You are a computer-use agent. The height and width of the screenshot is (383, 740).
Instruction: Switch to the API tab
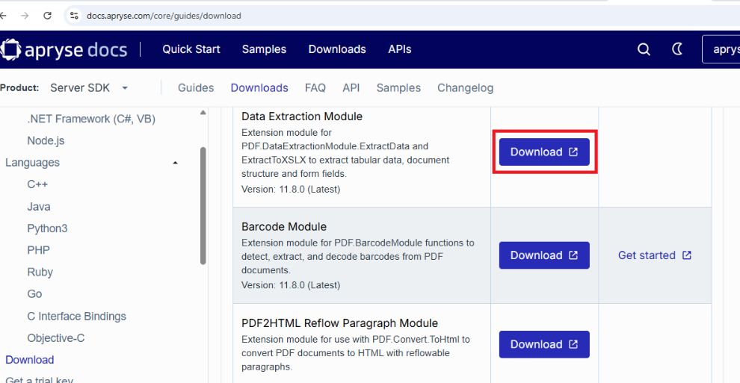point(351,87)
